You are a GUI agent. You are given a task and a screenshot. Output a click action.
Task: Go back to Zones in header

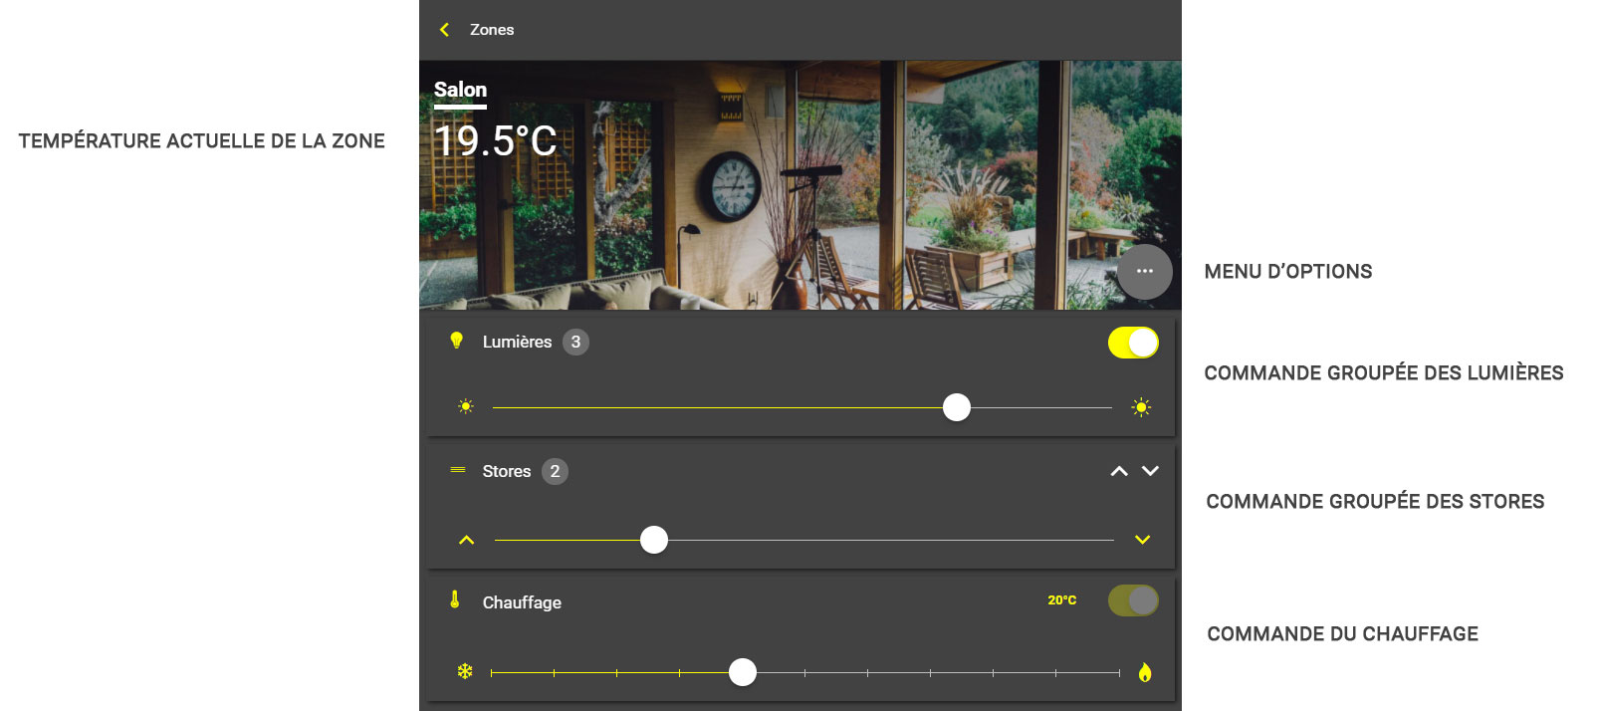click(492, 30)
